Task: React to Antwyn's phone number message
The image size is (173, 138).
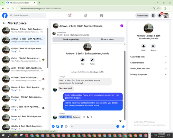Action: 84,117
